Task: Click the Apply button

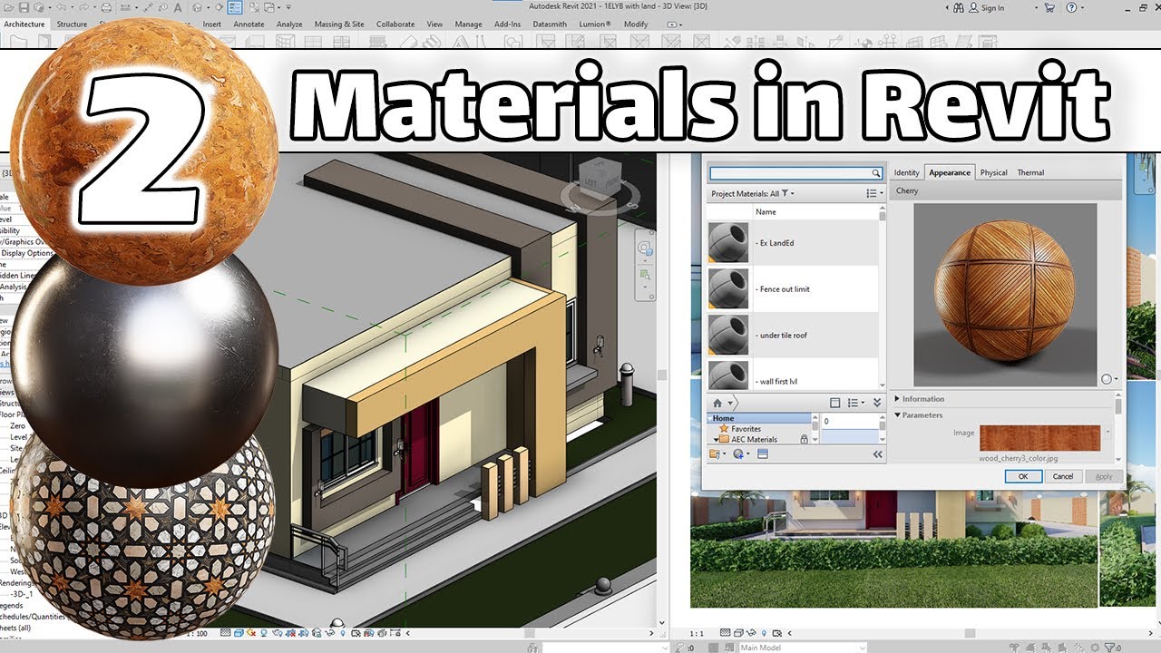Action: tap(1103, 476)
